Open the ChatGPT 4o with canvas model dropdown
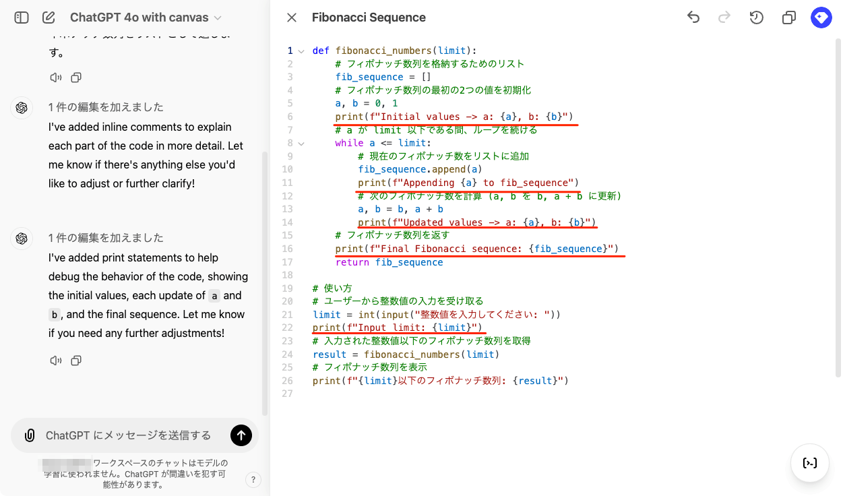This screenshot has height=496, width=843. pos(146,18)
